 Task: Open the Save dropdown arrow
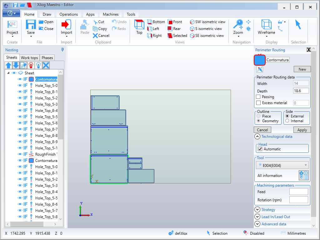pyautogui.click(x=31, y=37)
